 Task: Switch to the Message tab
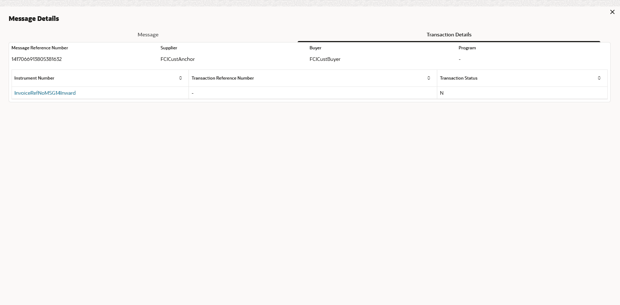[x=148, y=35]
